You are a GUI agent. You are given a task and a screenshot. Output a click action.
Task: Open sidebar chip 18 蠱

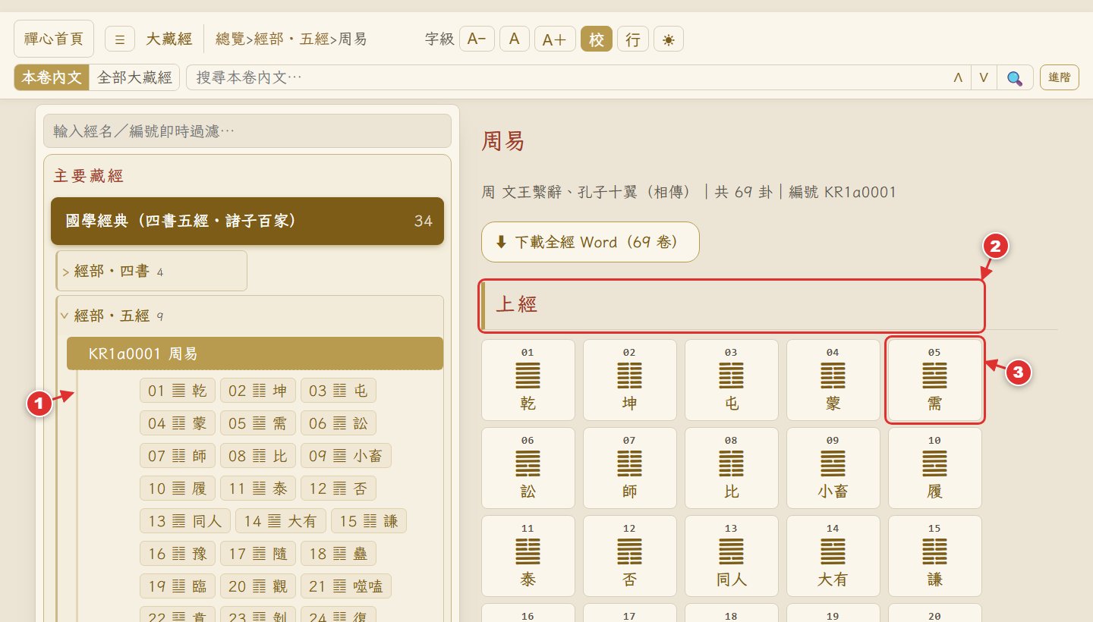tap(339, 554)
